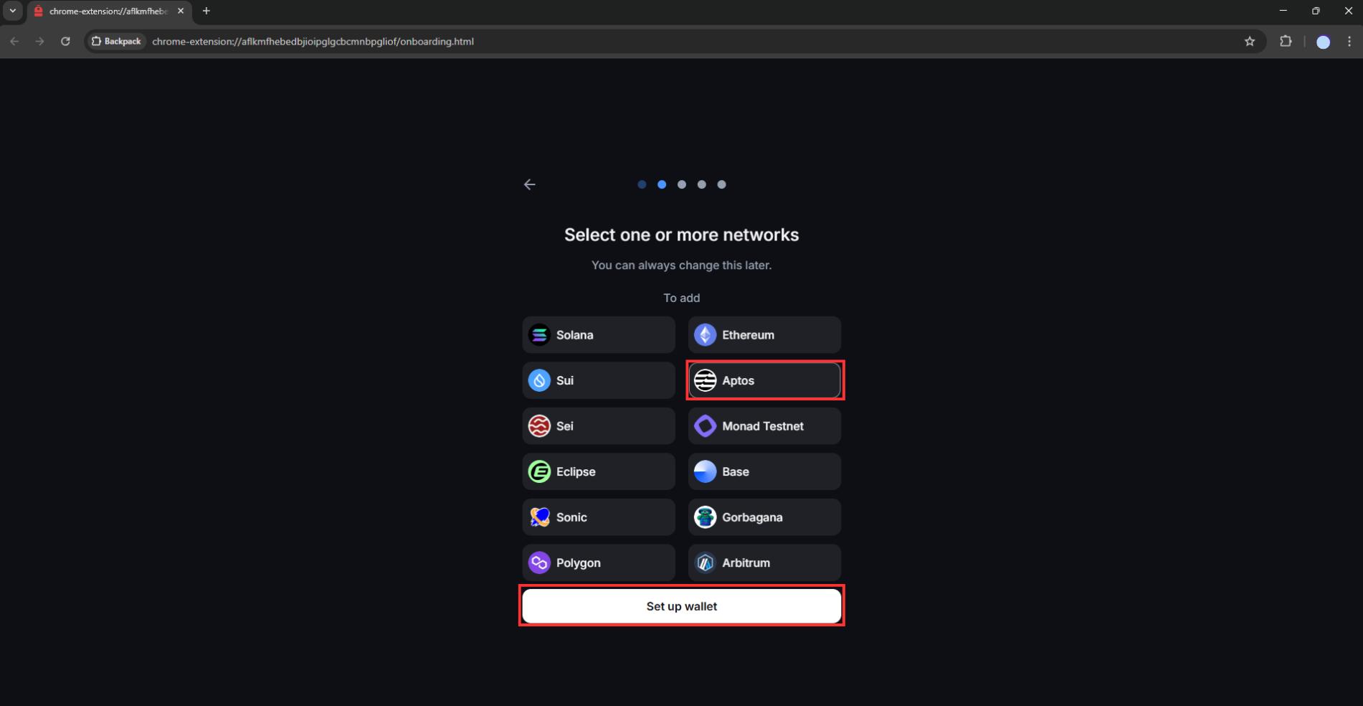The height and width of the screenshot is (706, 1363).
Task: Click the Sei red logo icon
Action: click(x=539, y=426)
